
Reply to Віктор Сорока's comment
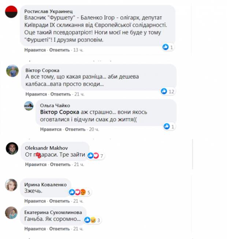[60, 94]
